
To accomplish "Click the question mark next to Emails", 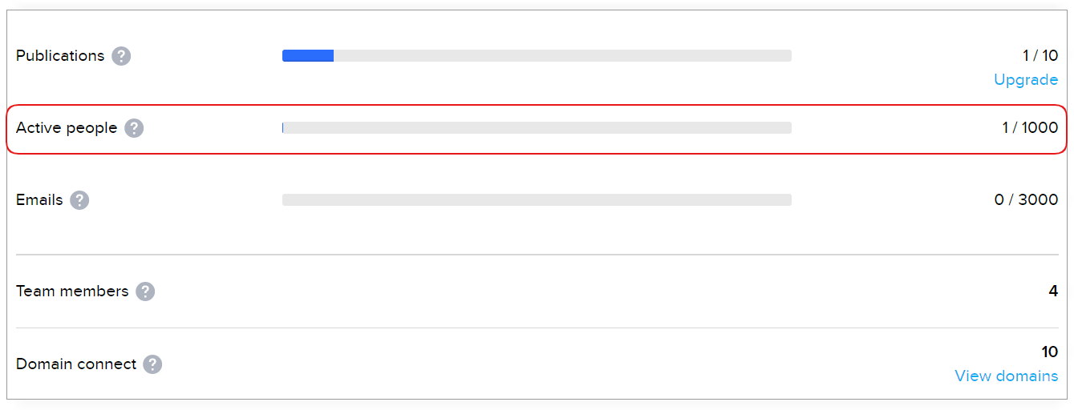I will pyautogui.click(x=79, y=200).
